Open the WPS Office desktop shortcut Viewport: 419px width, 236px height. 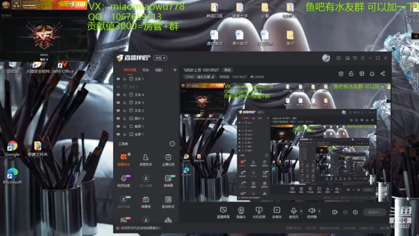[63, 68]
